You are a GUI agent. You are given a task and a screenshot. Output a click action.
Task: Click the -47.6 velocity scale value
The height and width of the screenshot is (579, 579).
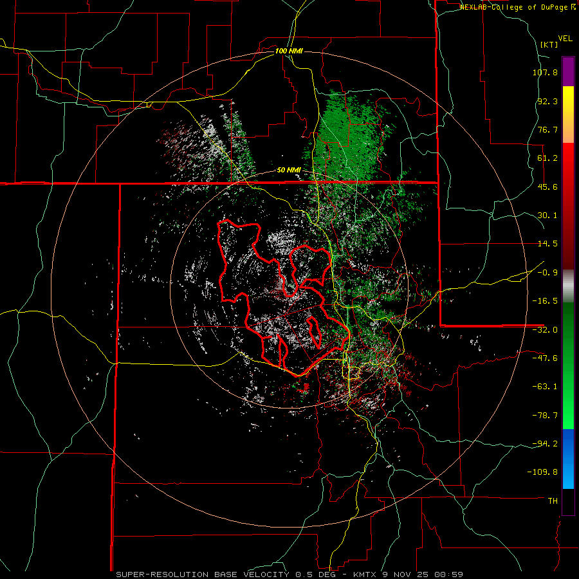545,358
